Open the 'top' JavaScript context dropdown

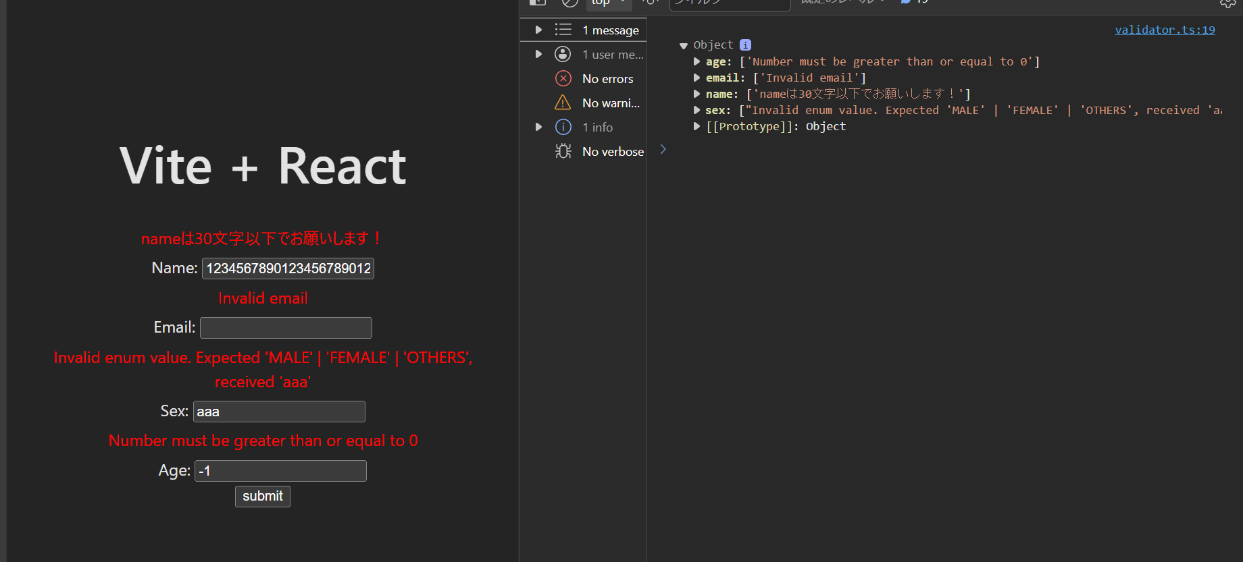pyautogui.click(x=608, y=3)
